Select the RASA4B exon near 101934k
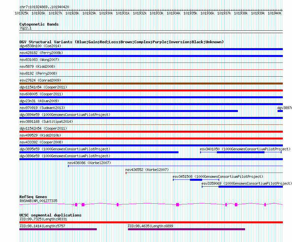 tap(177, 205)
